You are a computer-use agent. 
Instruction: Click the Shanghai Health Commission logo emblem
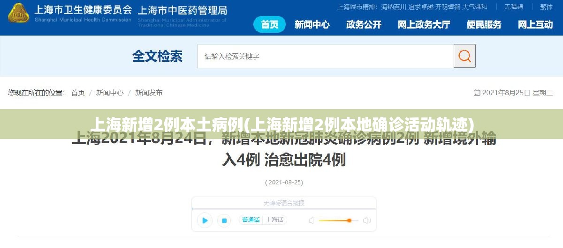point(18,13)
